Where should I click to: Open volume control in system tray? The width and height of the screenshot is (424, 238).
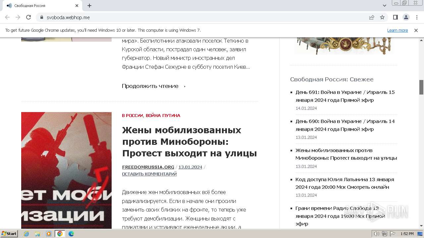(x=376, y=234)
